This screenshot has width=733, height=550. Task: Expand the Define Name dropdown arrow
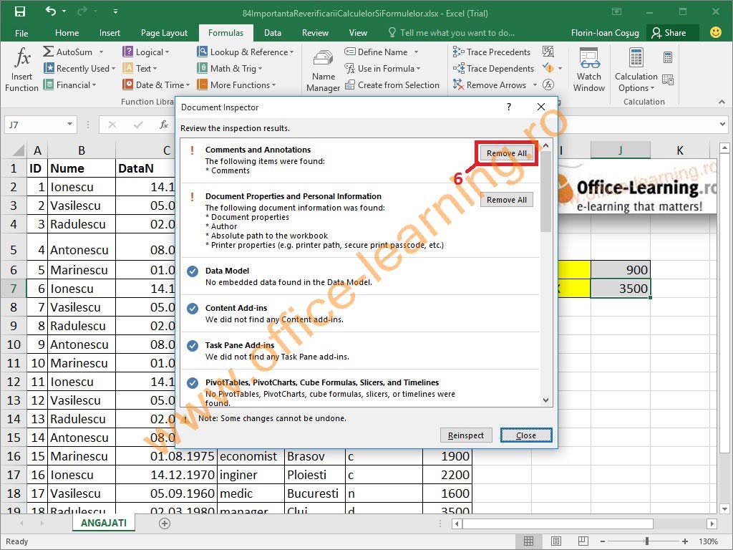[416, 52]
